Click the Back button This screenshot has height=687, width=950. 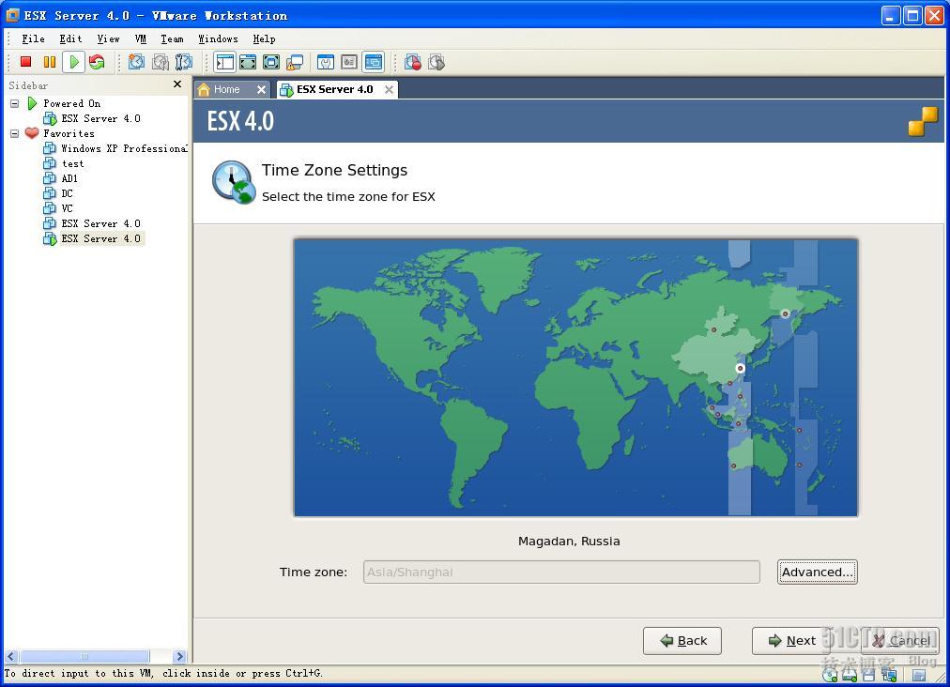(x=682, y=641)
